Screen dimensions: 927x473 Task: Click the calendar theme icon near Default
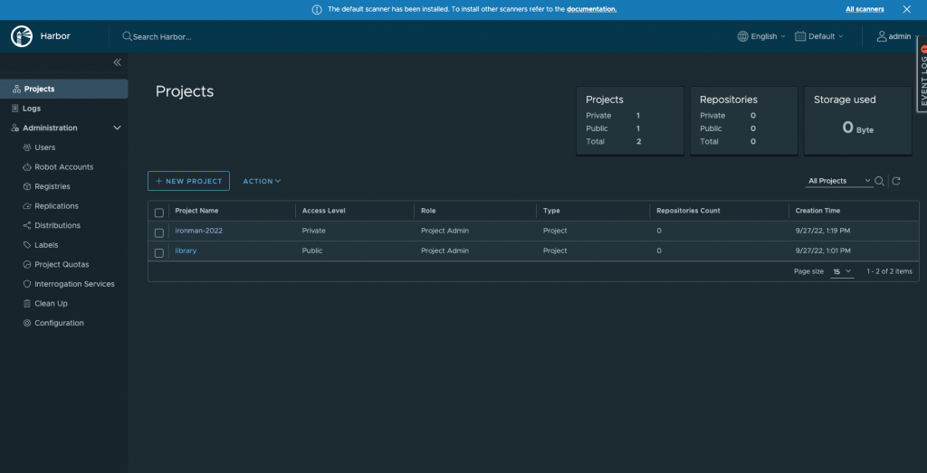point(800,36)
